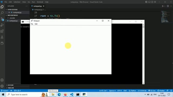This screenshot has height=97, width=173.
Task: Open notifications bell in status bar
Action: 171,91
